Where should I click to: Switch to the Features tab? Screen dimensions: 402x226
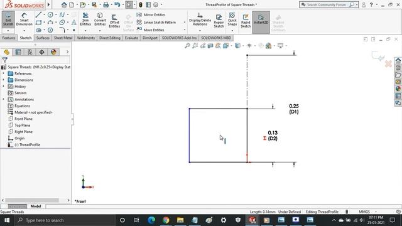click(9, 38)
